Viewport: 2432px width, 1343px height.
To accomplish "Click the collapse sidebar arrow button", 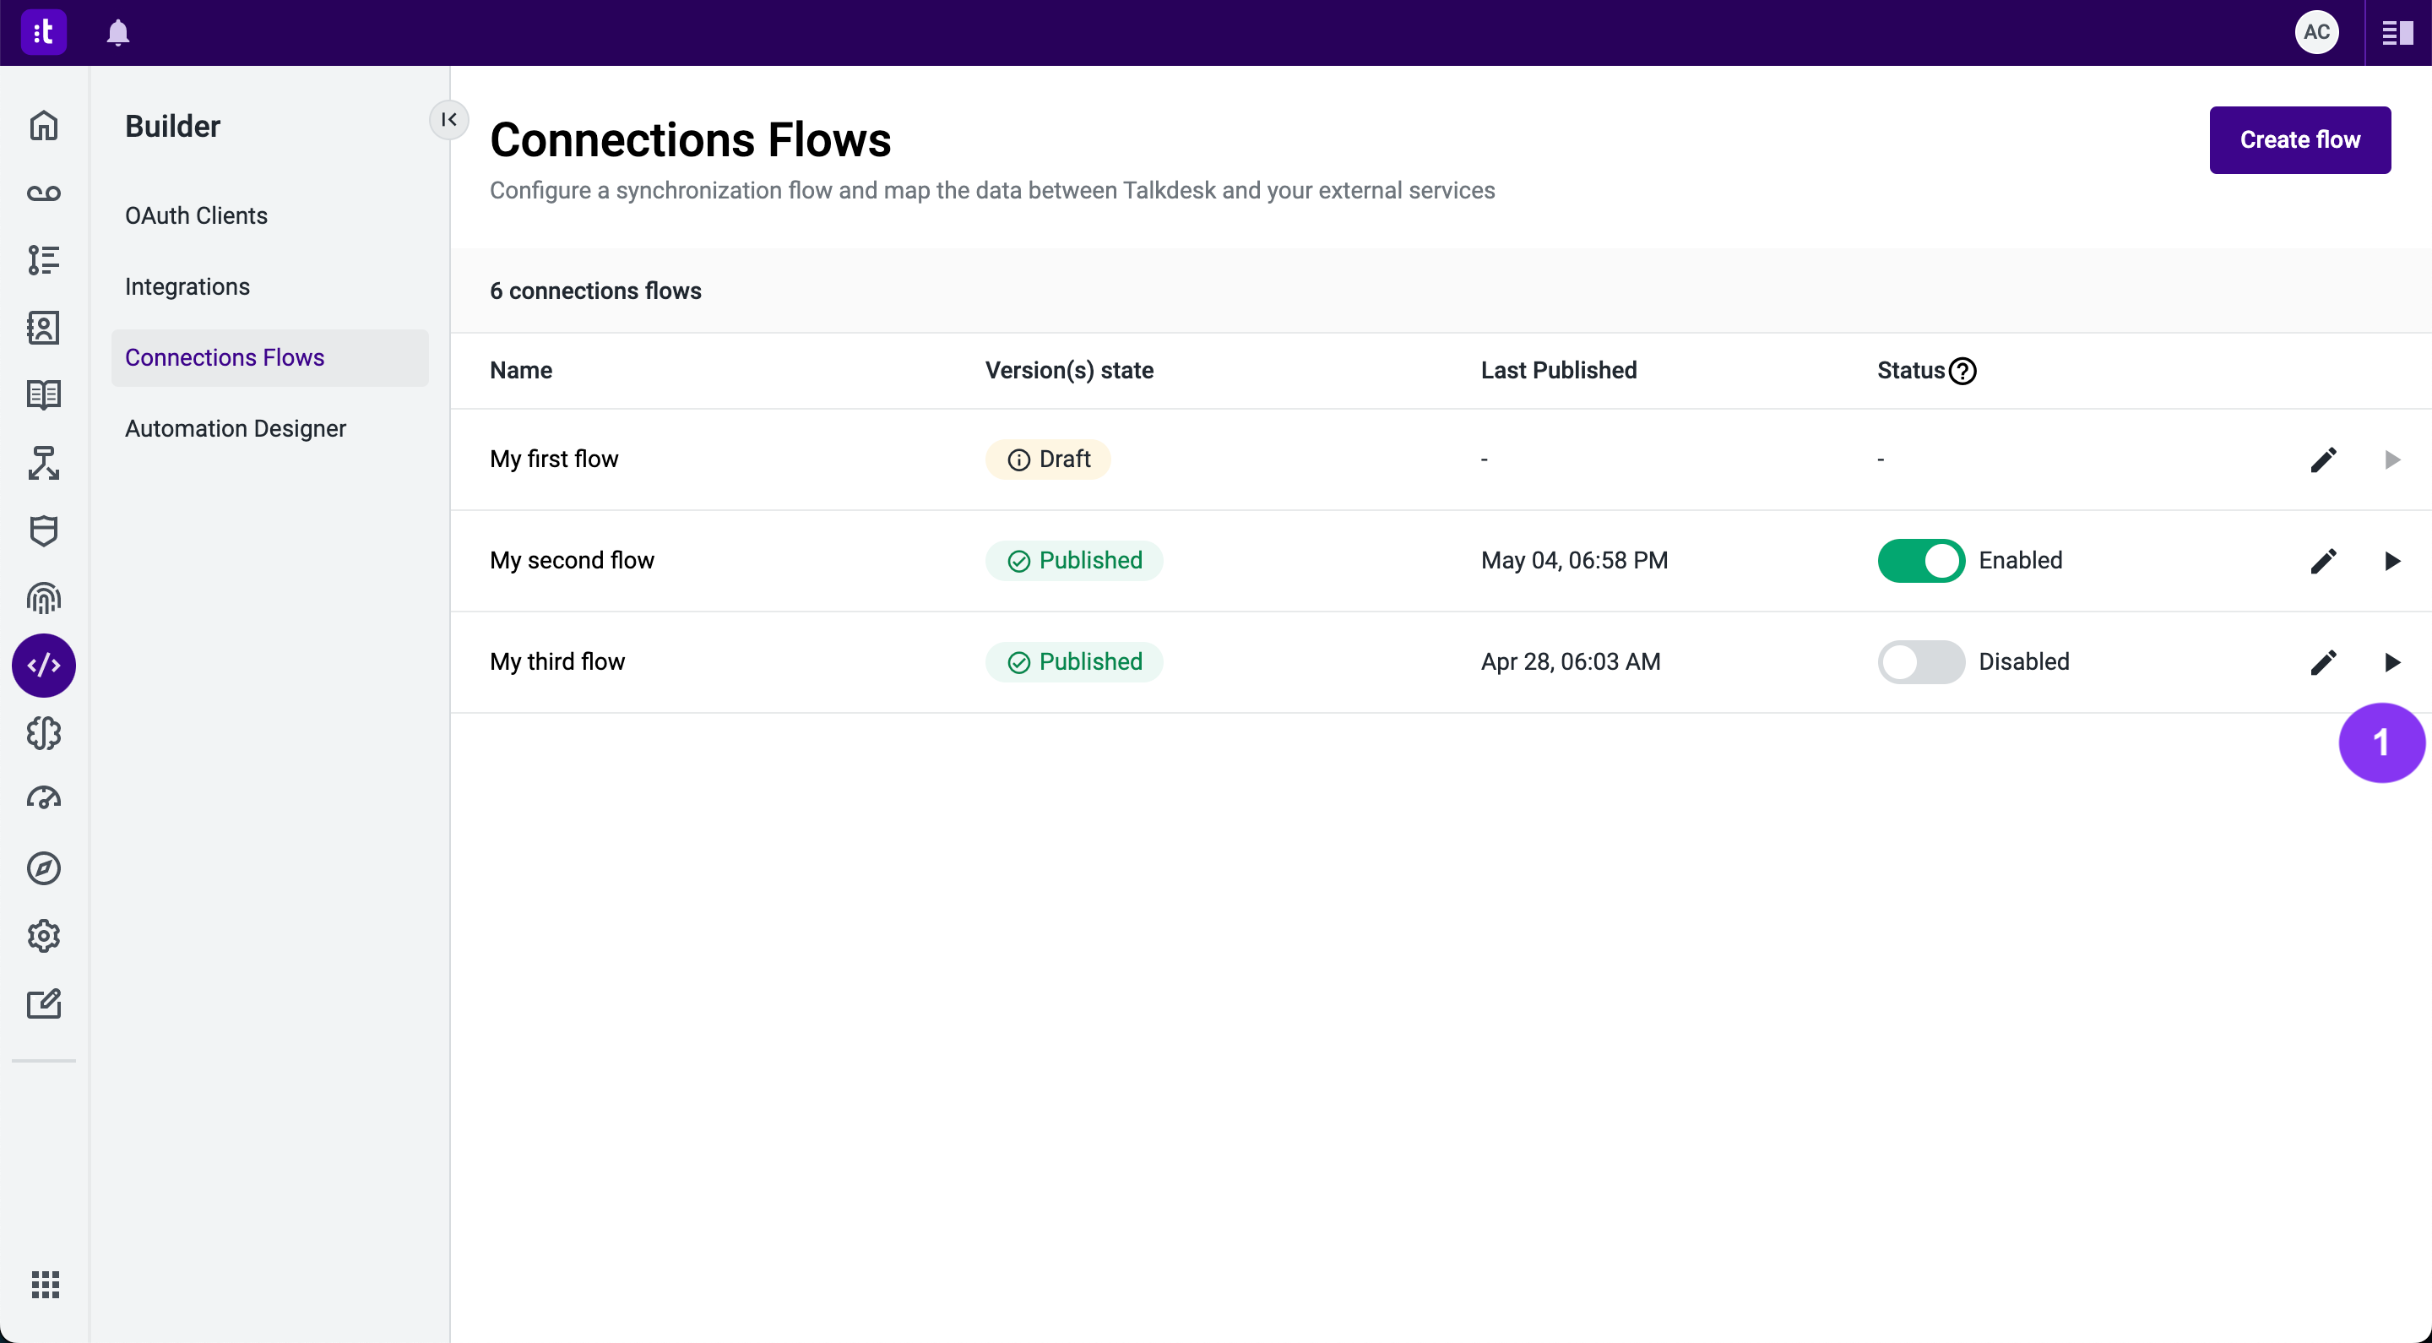I will coord(447,119).
